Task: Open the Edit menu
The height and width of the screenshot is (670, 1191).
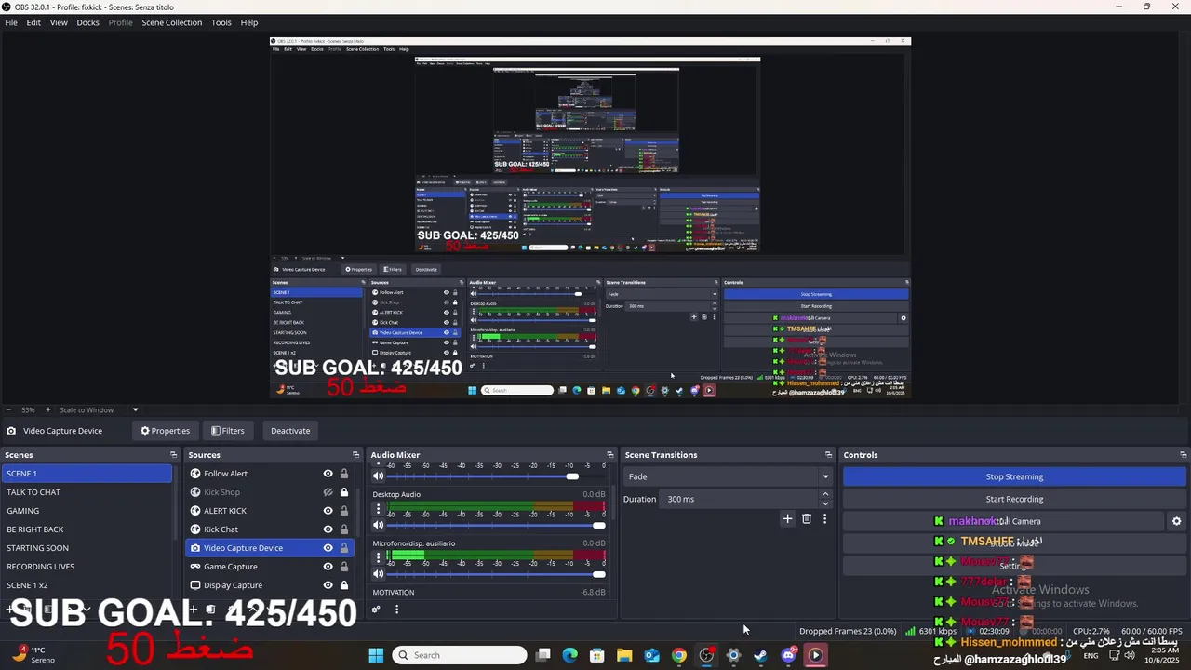Action: coord(33,22)
